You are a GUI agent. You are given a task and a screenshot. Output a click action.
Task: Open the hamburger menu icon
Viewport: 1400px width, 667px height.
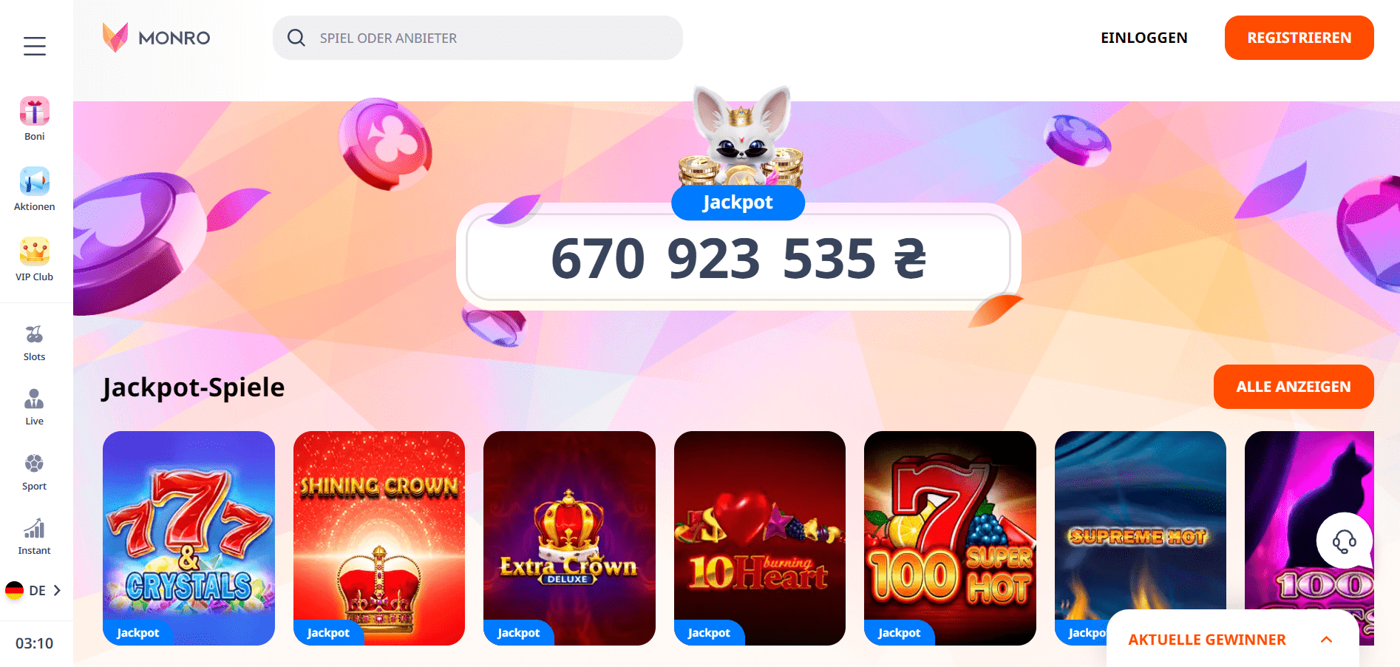[35, 46]
